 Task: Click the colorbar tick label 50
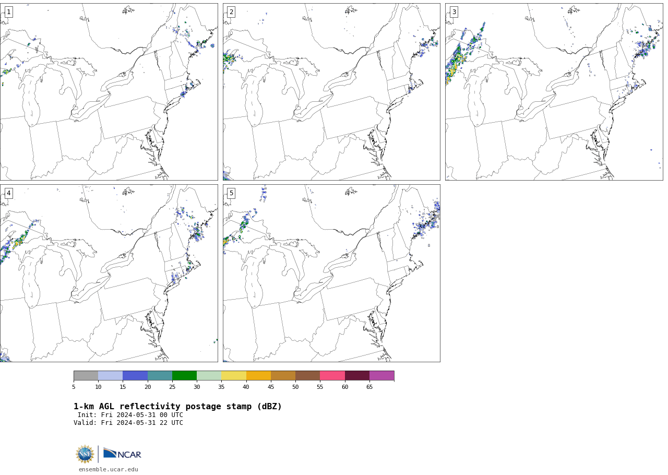click(x=295, y=387)
